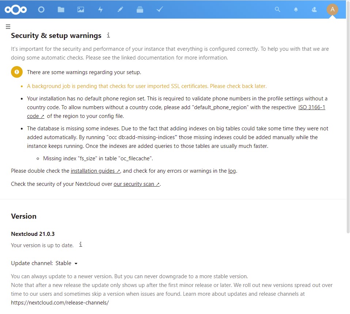Open the installation guides link
The image size is (350, 314).
(x=95, y=171)
